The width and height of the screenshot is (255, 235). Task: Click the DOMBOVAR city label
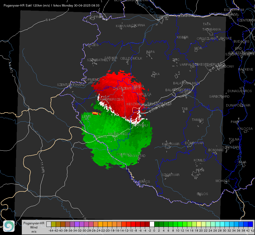click(194, 143)
